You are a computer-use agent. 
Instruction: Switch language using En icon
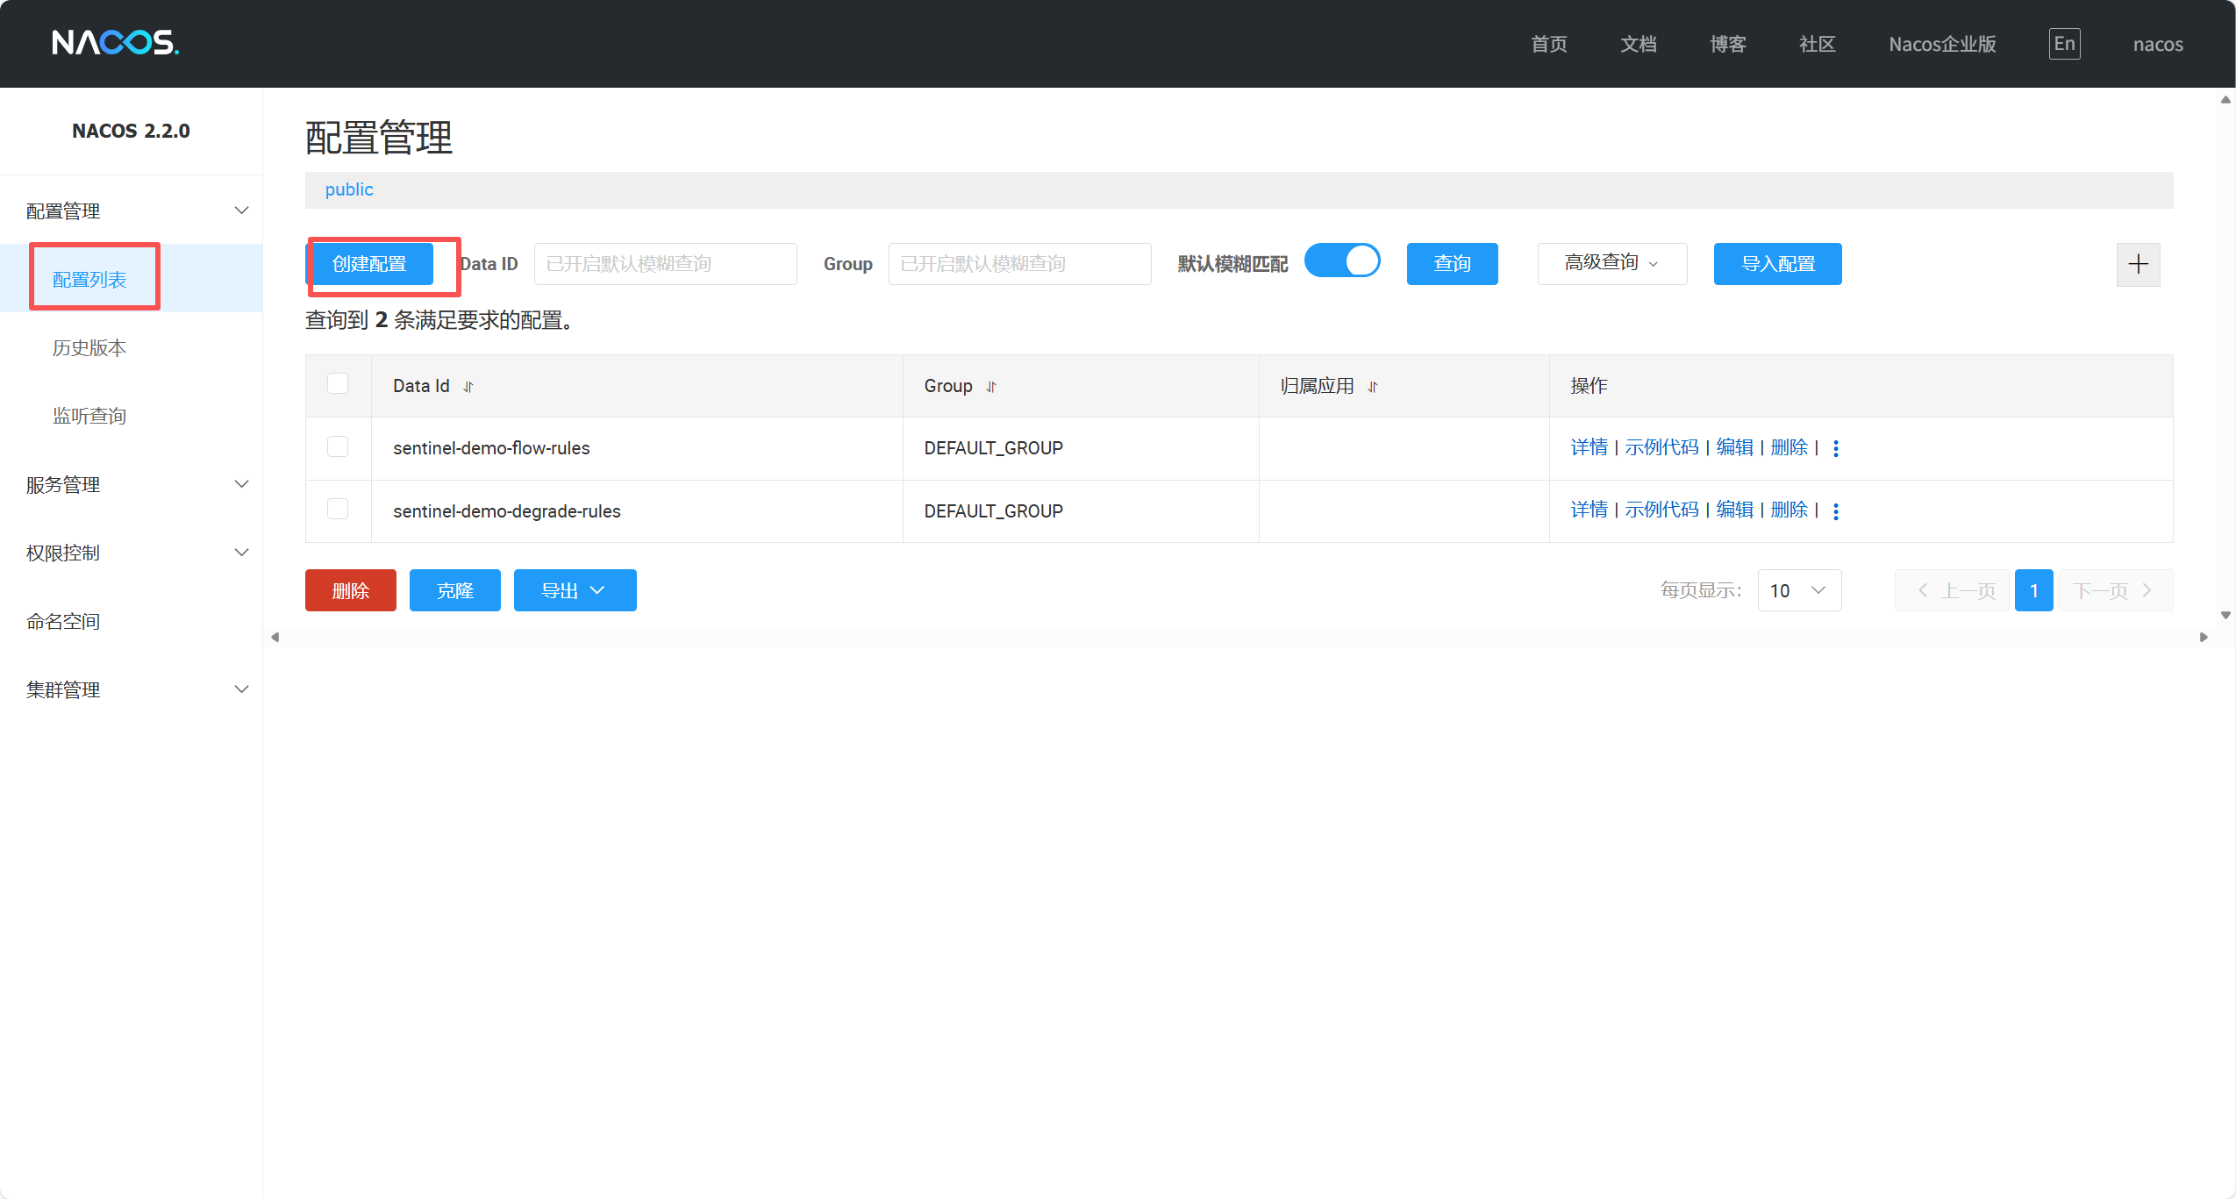click(x=2064, y=44)
